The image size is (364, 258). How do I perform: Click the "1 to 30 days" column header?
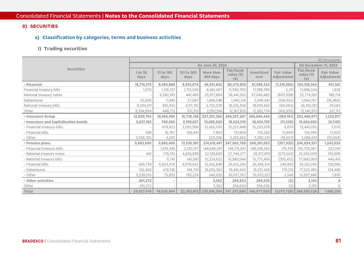(x=141, y=75)
